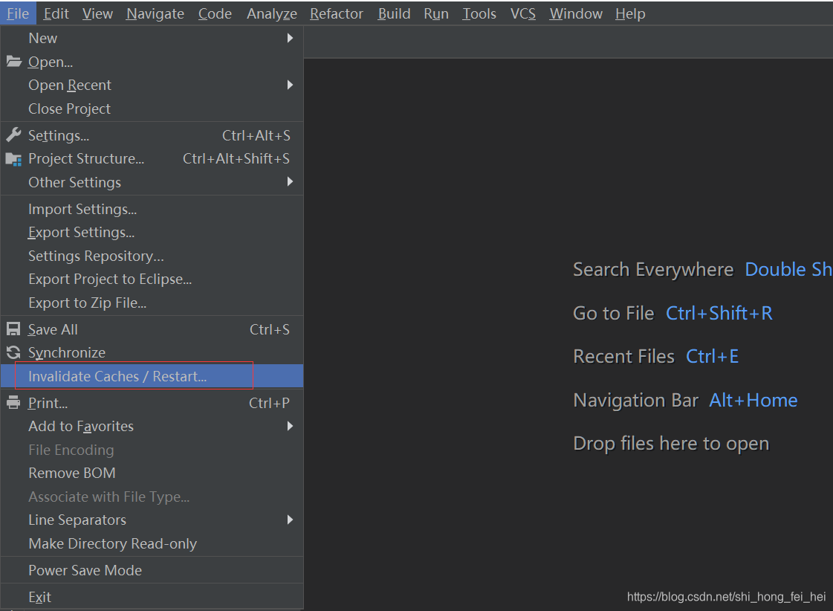833x611 pixels.
Task: Open the View menu
Action: 98,13
